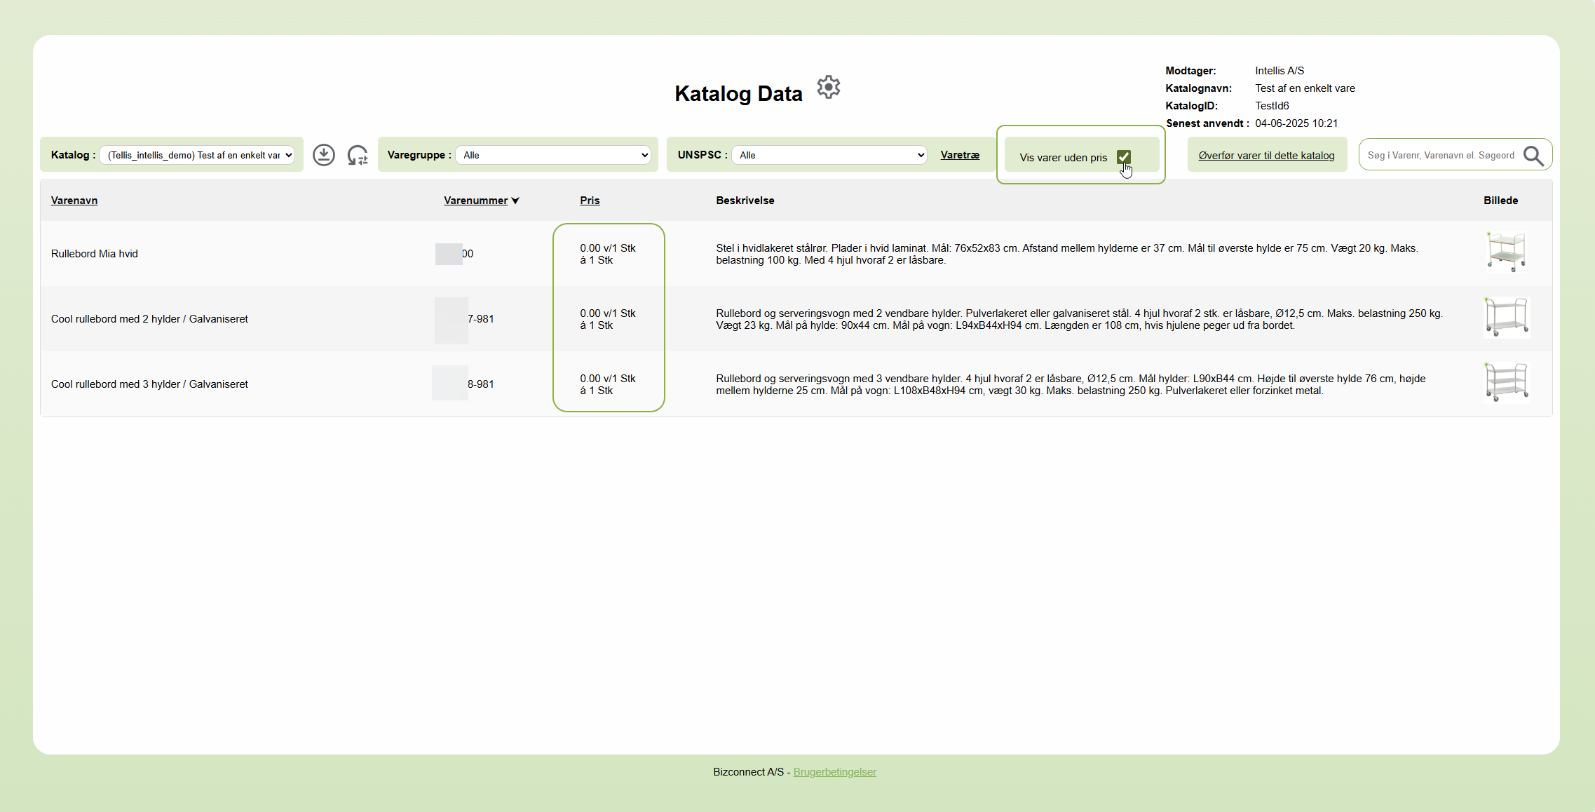Click the refresh with settings icon

pos(358,155)
